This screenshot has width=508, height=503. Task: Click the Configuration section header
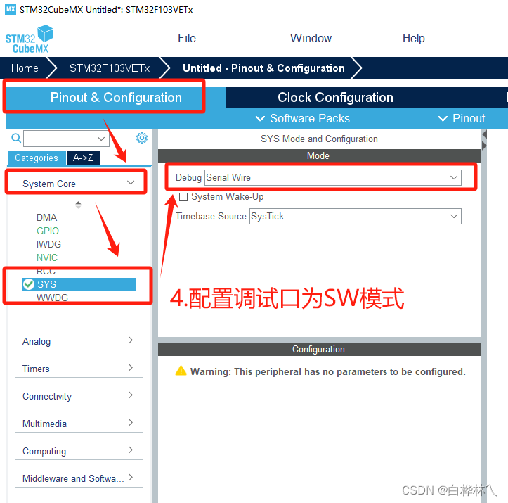click(x=320, y=349)
